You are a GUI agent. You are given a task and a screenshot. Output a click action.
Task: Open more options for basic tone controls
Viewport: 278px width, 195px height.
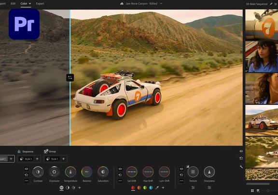[27, 181]
